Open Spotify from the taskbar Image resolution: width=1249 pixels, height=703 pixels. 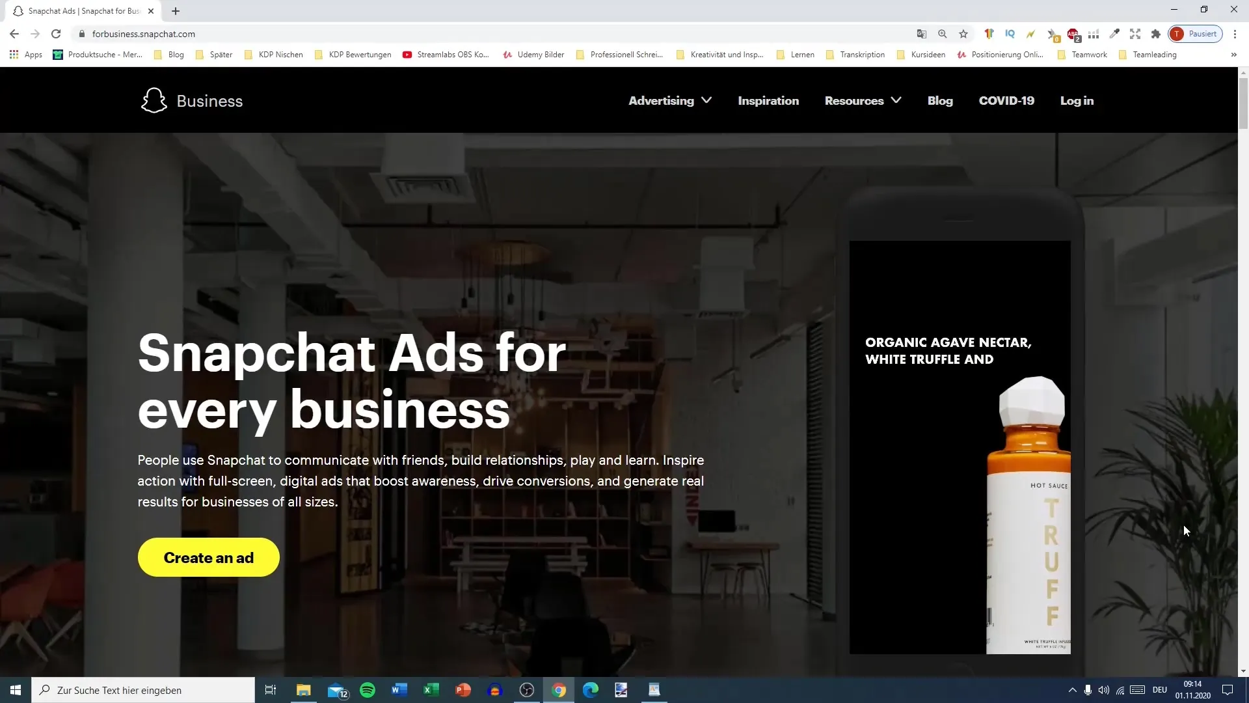coord(368,690)
